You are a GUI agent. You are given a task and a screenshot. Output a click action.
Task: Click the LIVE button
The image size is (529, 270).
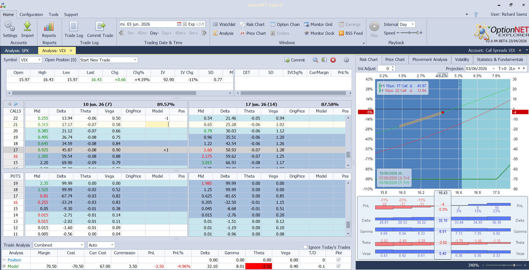pos(200,24)
